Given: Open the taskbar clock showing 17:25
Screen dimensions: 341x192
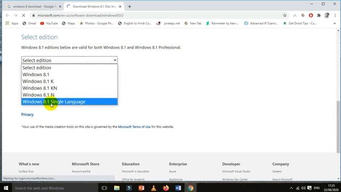Looking at the screenshot, I should point(331,188).
